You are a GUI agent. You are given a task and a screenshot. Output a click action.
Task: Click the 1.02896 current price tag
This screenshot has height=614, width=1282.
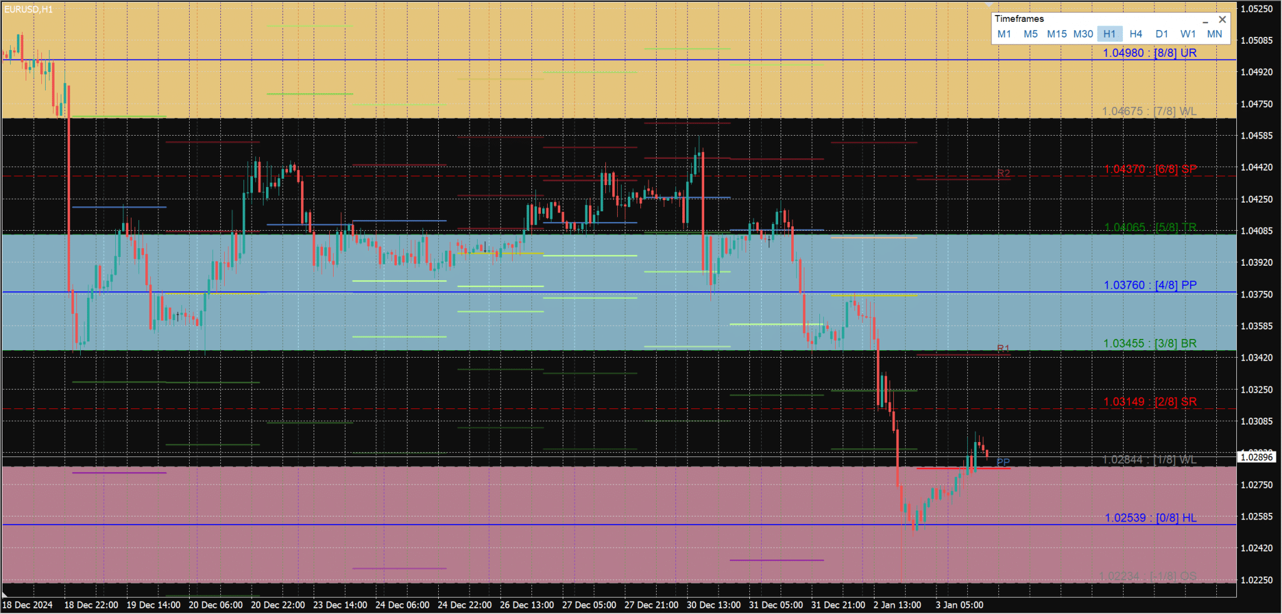tap(1257, 457)
